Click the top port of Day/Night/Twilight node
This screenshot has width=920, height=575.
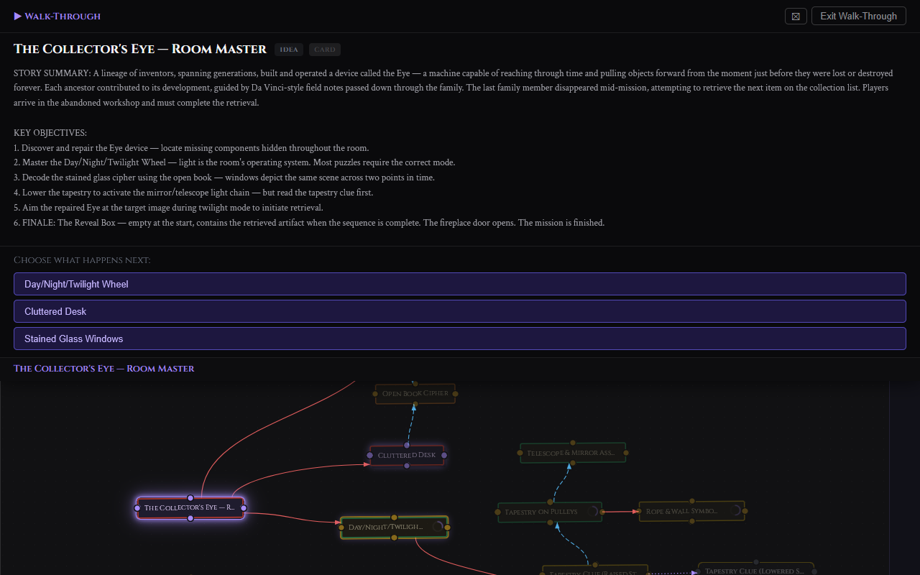[x=394, y=517]
